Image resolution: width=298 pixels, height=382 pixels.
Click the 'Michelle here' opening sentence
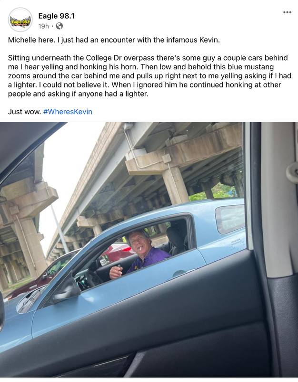pos(114,40)
